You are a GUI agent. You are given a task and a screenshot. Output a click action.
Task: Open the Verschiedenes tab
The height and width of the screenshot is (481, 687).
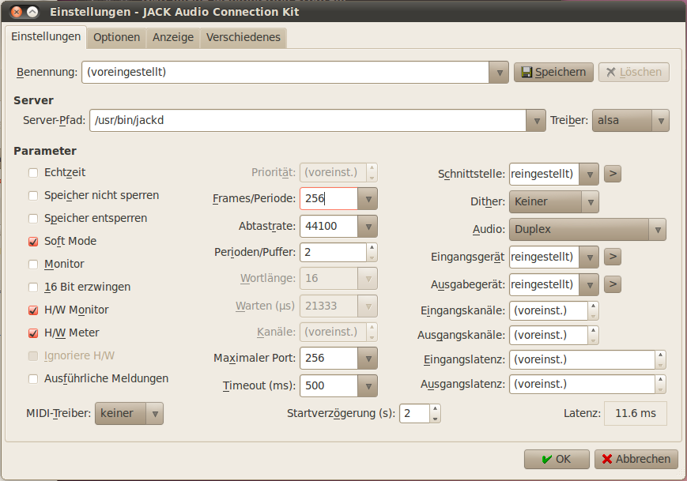(x=243, y=37)
